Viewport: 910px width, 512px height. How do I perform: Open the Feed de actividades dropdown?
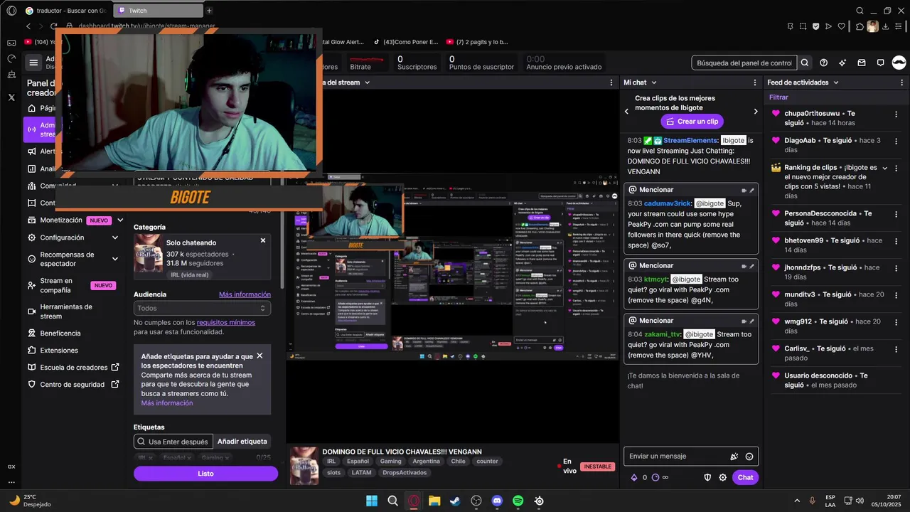click(x=836, y=82)
